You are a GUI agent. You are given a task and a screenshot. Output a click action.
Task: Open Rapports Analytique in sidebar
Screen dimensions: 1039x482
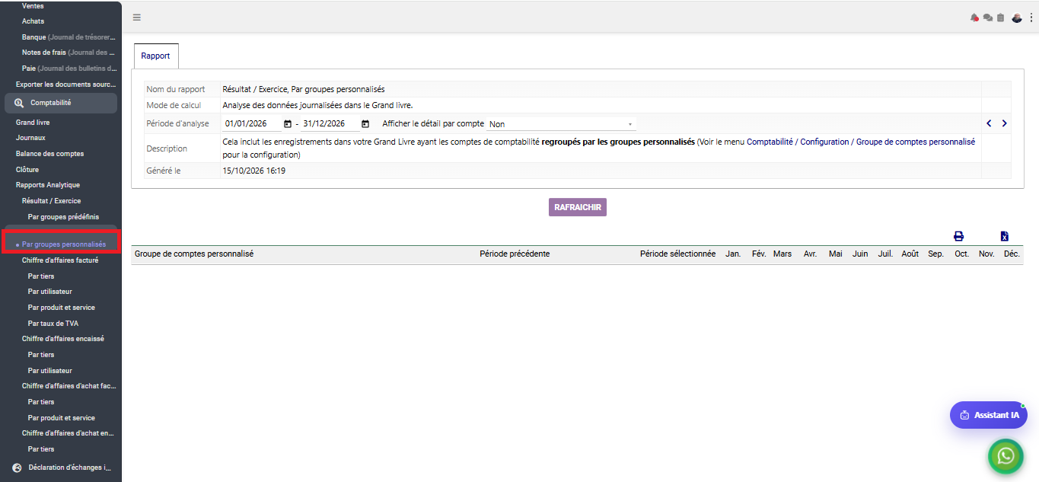(x=48, y=185)
